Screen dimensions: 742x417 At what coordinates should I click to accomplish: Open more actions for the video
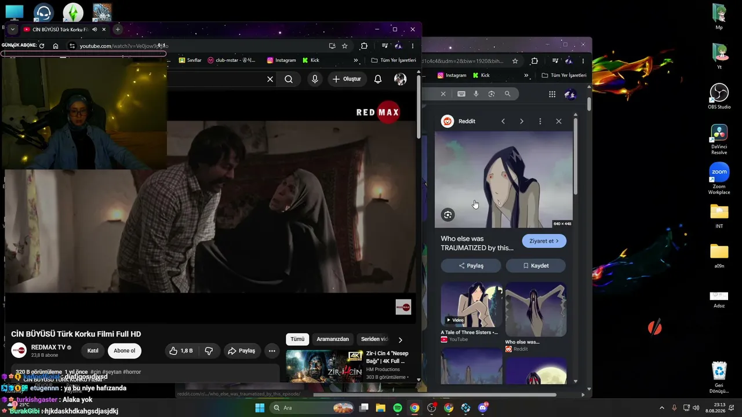pos(272,351)
